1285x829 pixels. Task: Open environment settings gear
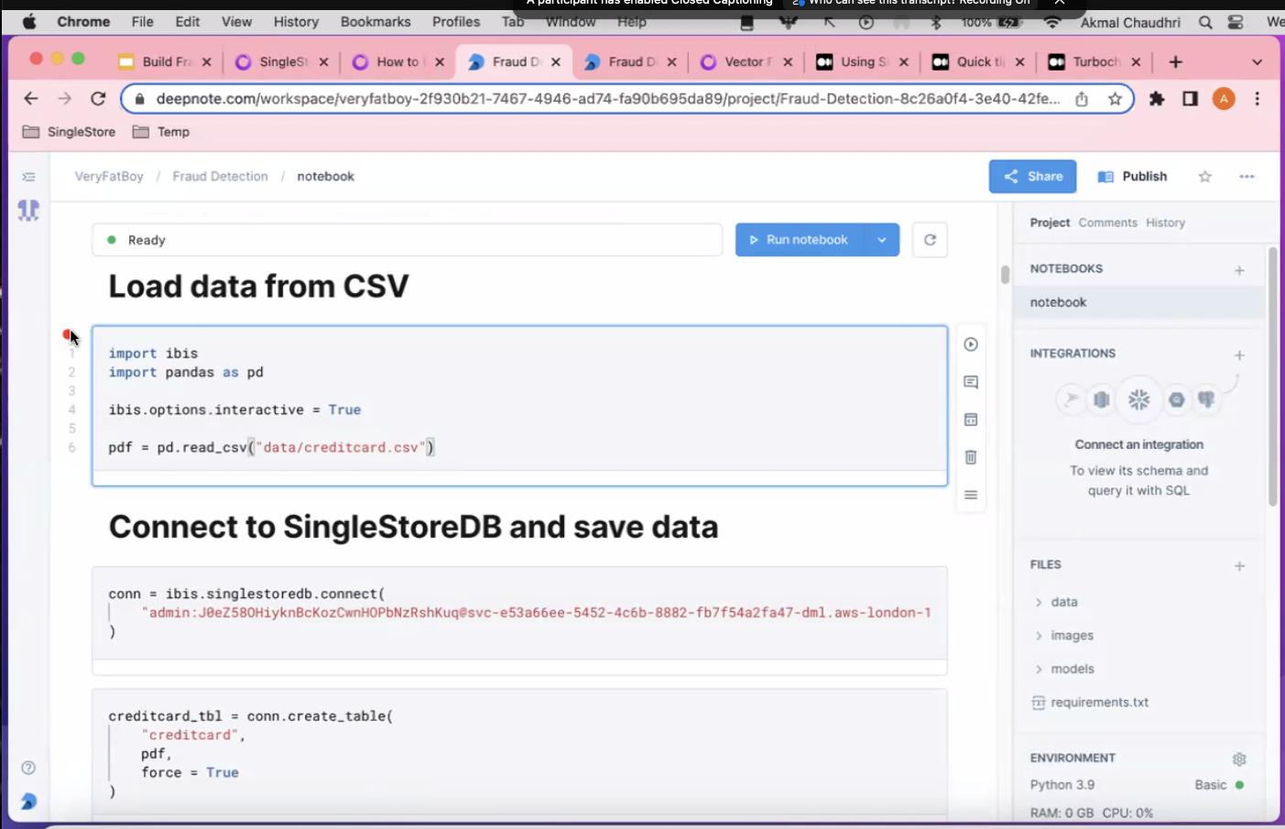coord(1239,759)
